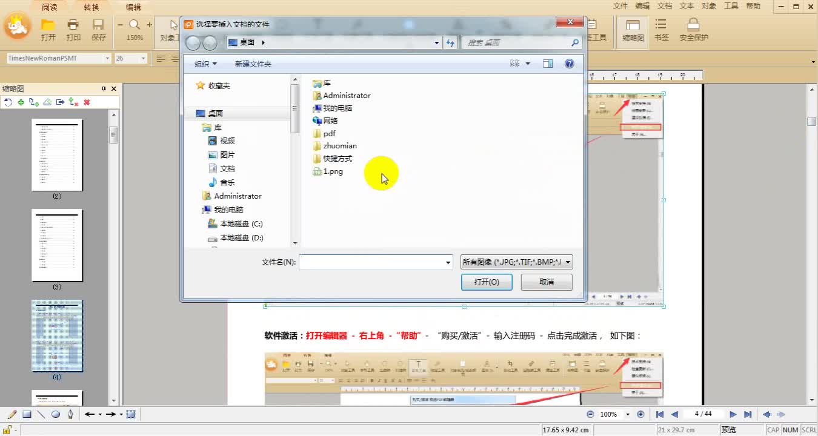Select the Line drawing tool

[x=40, y=414]
